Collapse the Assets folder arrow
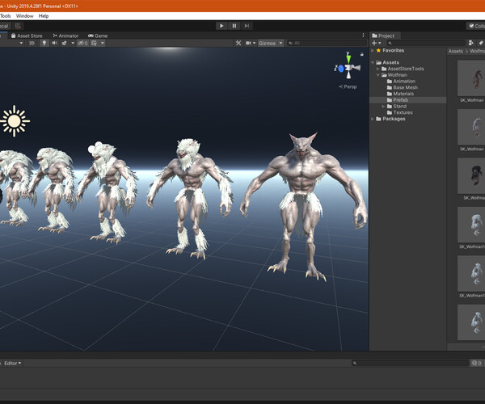Screen dimensions: 485x404 point(373,62)
